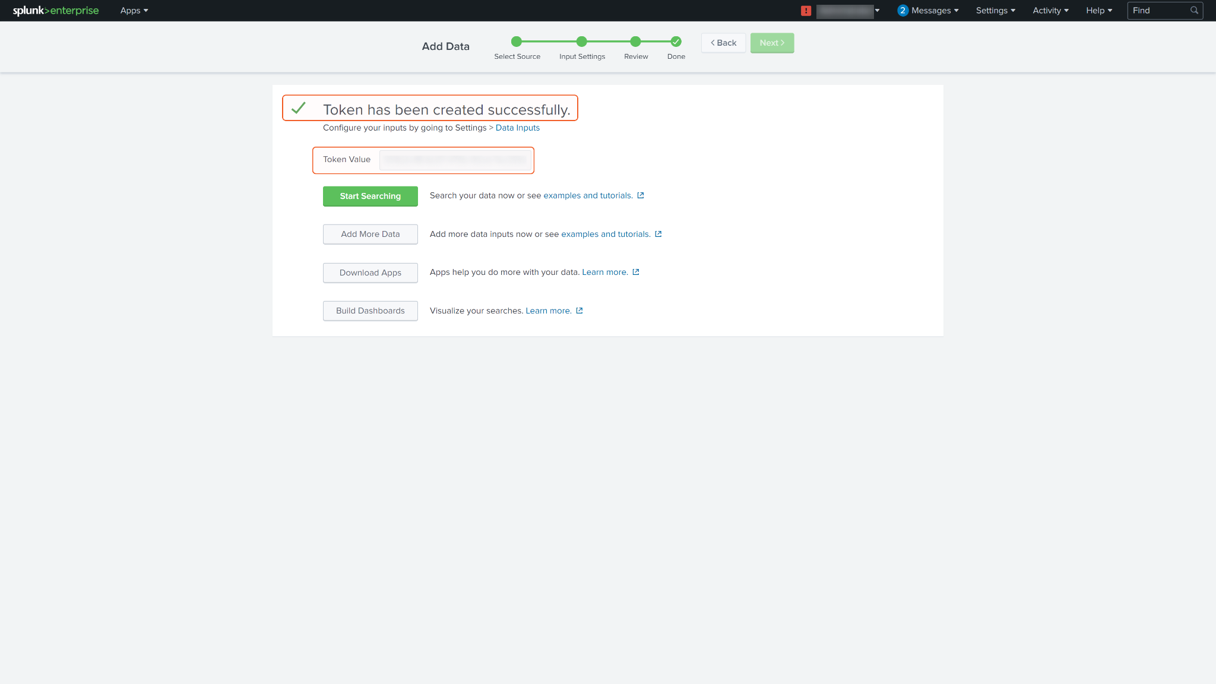The image size is (1216, 684).
Task: Click the Done step checkmark circle
Action: 676,42
